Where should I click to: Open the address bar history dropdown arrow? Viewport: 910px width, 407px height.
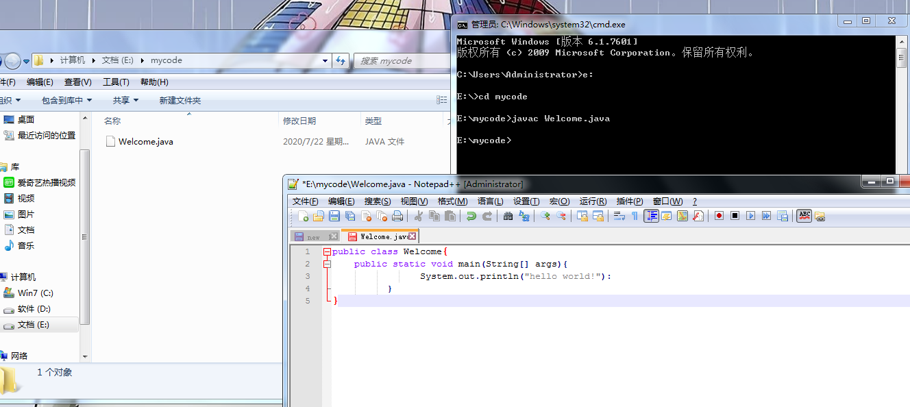tap(325, 60)
